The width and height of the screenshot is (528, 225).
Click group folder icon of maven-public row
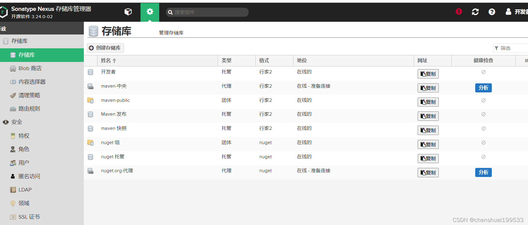pyautogui.click(x=90, y=100)
